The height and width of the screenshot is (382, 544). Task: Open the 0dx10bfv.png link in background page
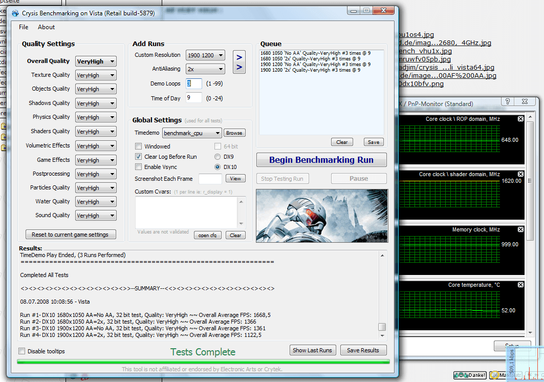coord(421,83)
